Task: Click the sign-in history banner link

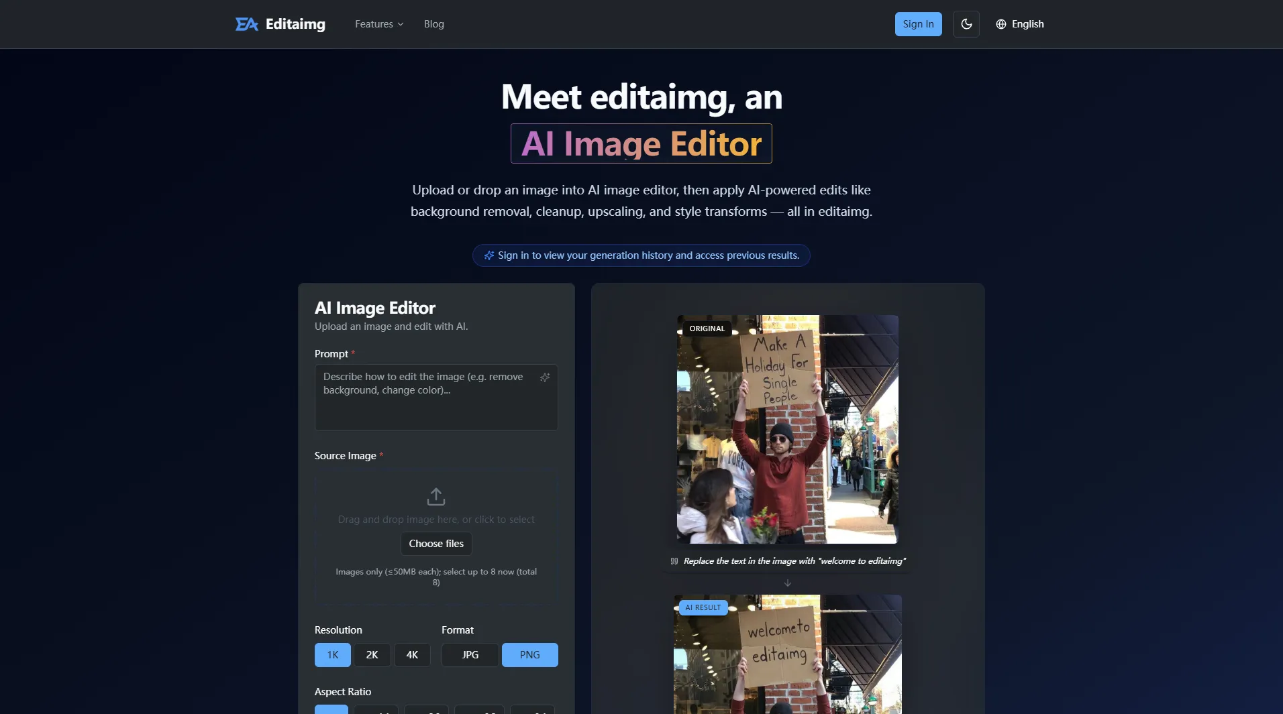Action: [641, 255]
